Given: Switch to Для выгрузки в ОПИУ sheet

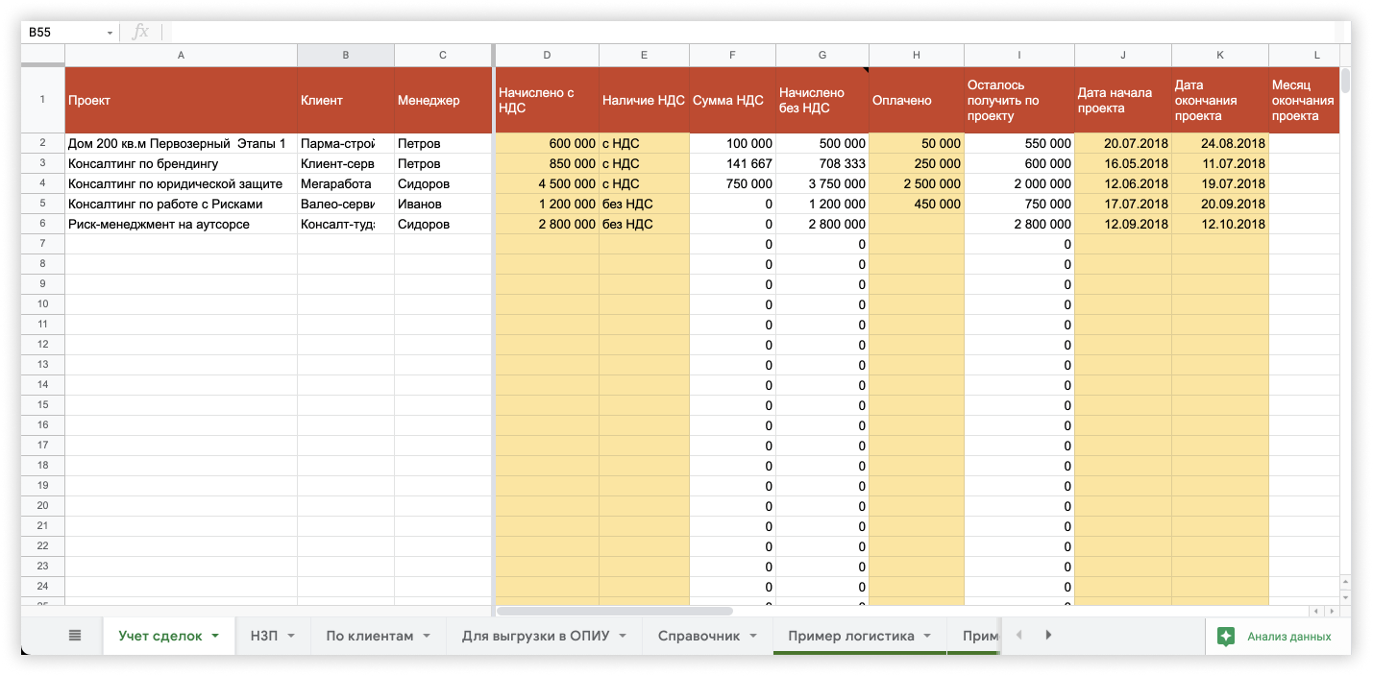Looking at the screenshot, I should pyautogui.click(x=535, y=636).
